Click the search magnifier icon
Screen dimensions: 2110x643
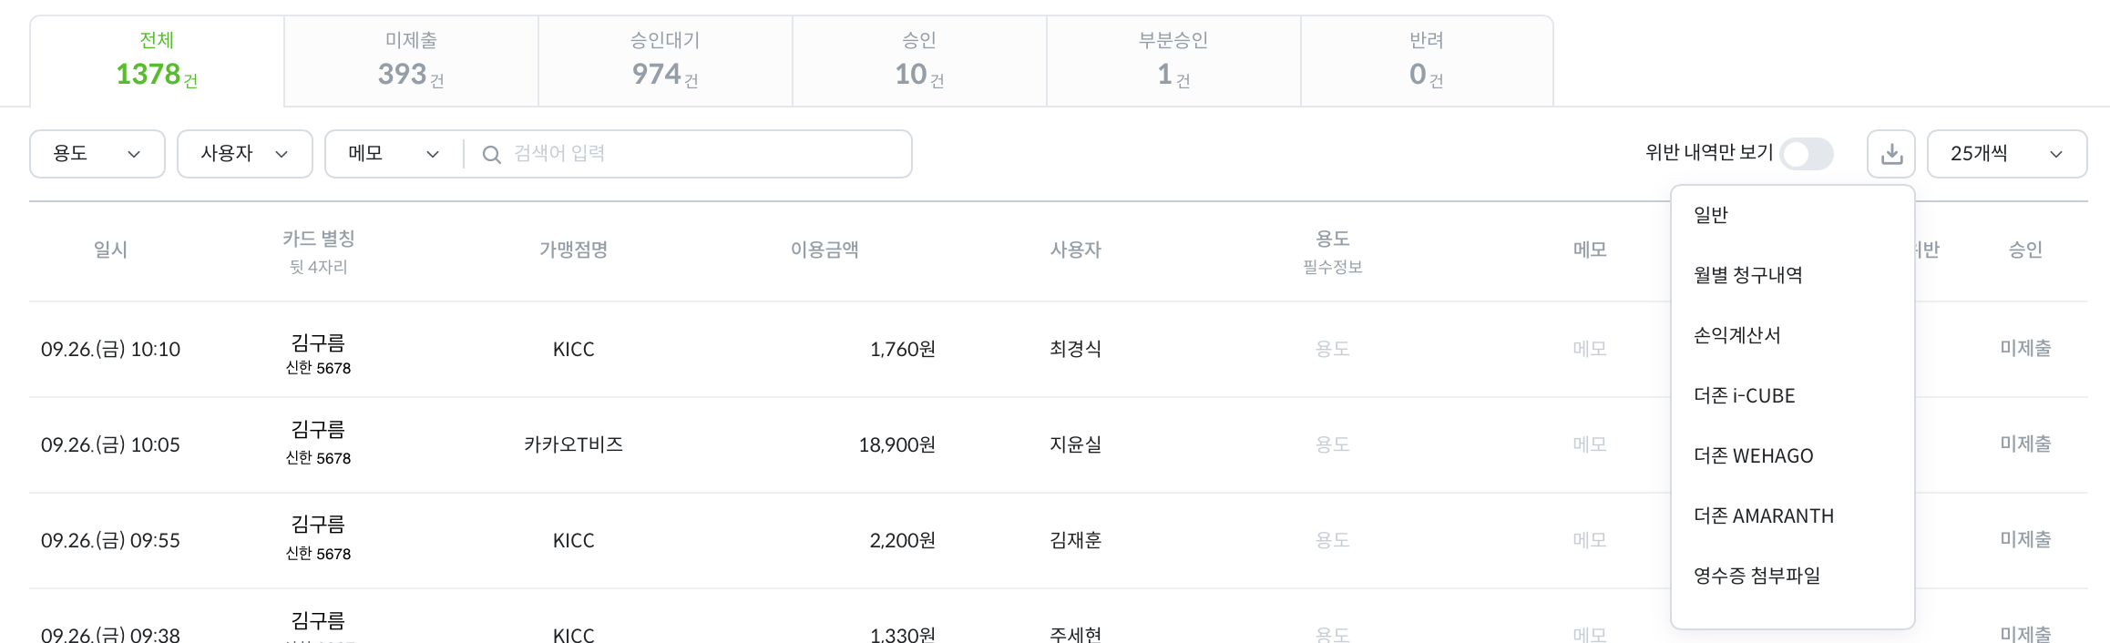[491, 155]
